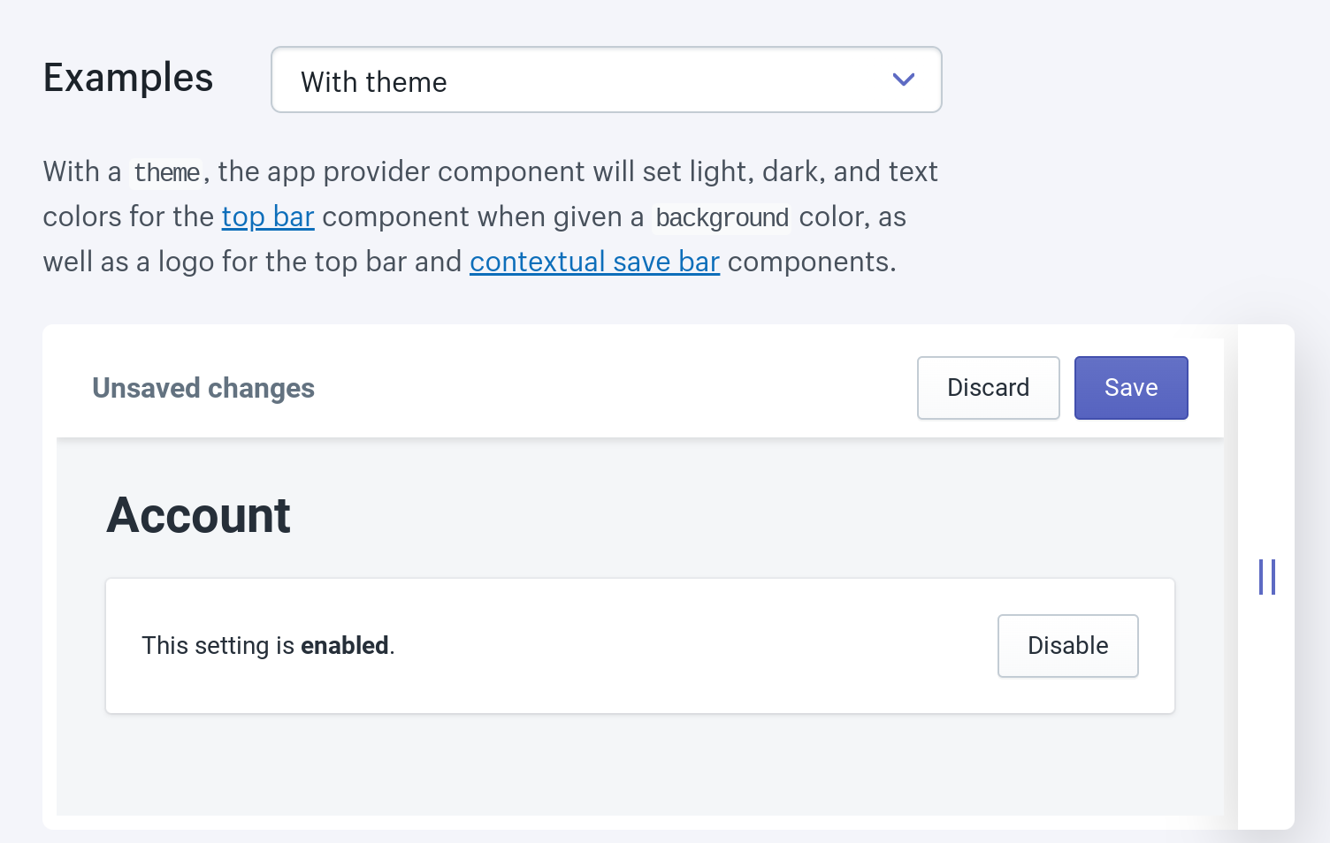Image resolution: width=1330 pixels, height=843 pixels.
Task: Click the downward chevron icon inside the combo box
Action: coord(904,80)
